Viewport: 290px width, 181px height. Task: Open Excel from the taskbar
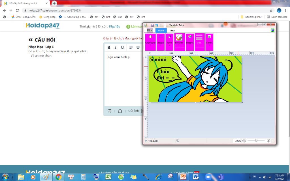click(x=108, y=177)
